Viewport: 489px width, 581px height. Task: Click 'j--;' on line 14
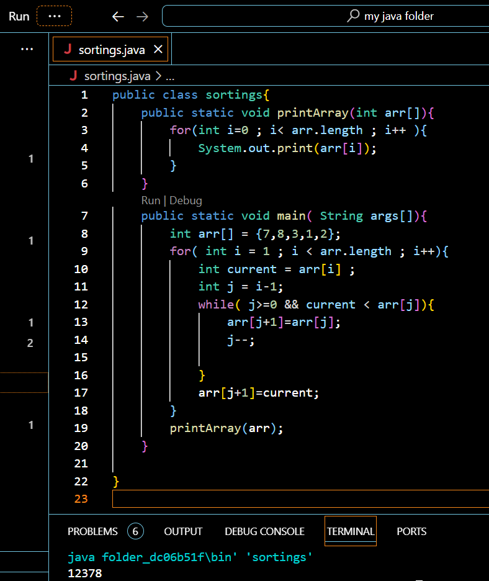point(241,340)
